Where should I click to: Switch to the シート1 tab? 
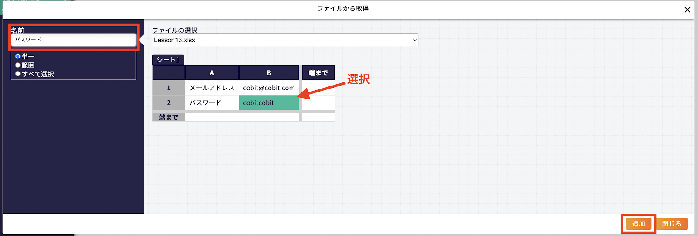(x=168, y=60)
